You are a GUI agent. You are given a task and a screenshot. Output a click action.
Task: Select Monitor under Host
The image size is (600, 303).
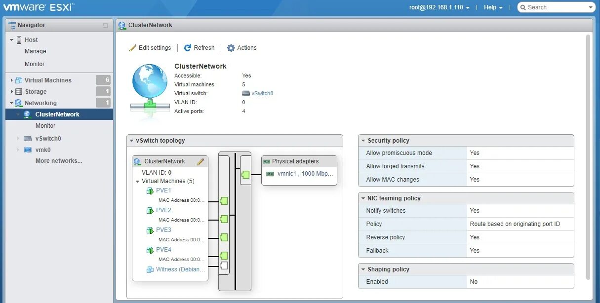pos(35,64)
